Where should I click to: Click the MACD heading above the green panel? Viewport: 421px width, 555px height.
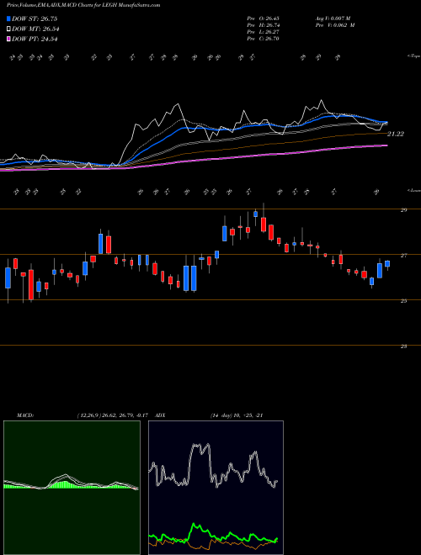[x=24, y=415]
